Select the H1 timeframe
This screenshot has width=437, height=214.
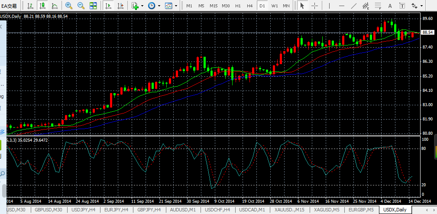point(238,6)
